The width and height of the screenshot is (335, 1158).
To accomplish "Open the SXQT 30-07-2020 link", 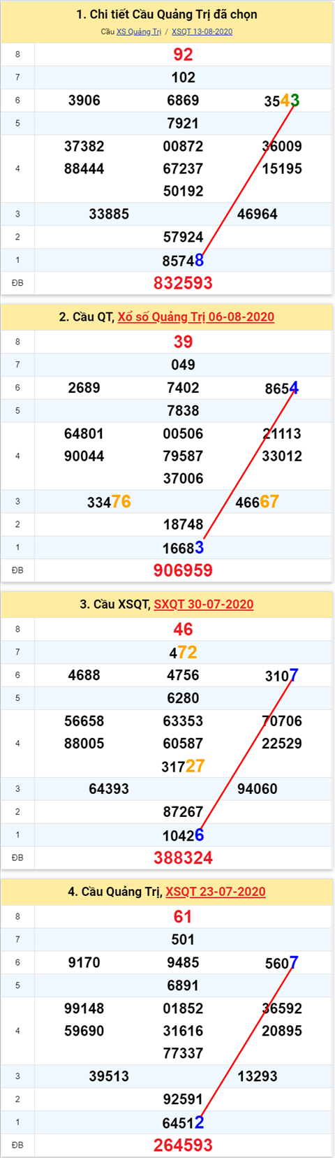I will pyautogui.click(x=204, y=604).
